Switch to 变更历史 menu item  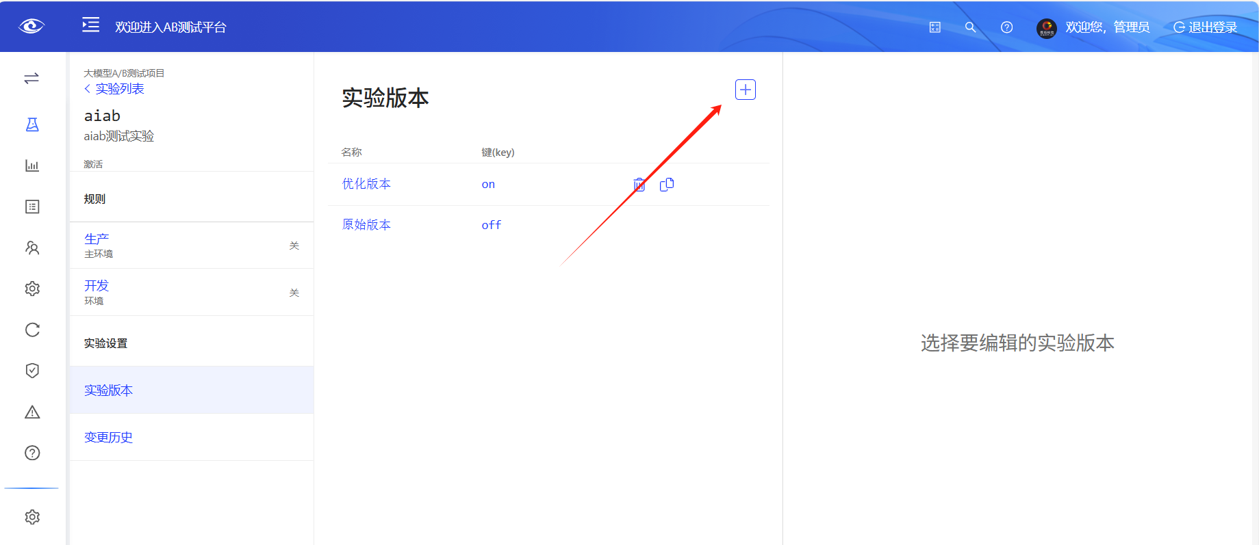(x=108, y=438)
